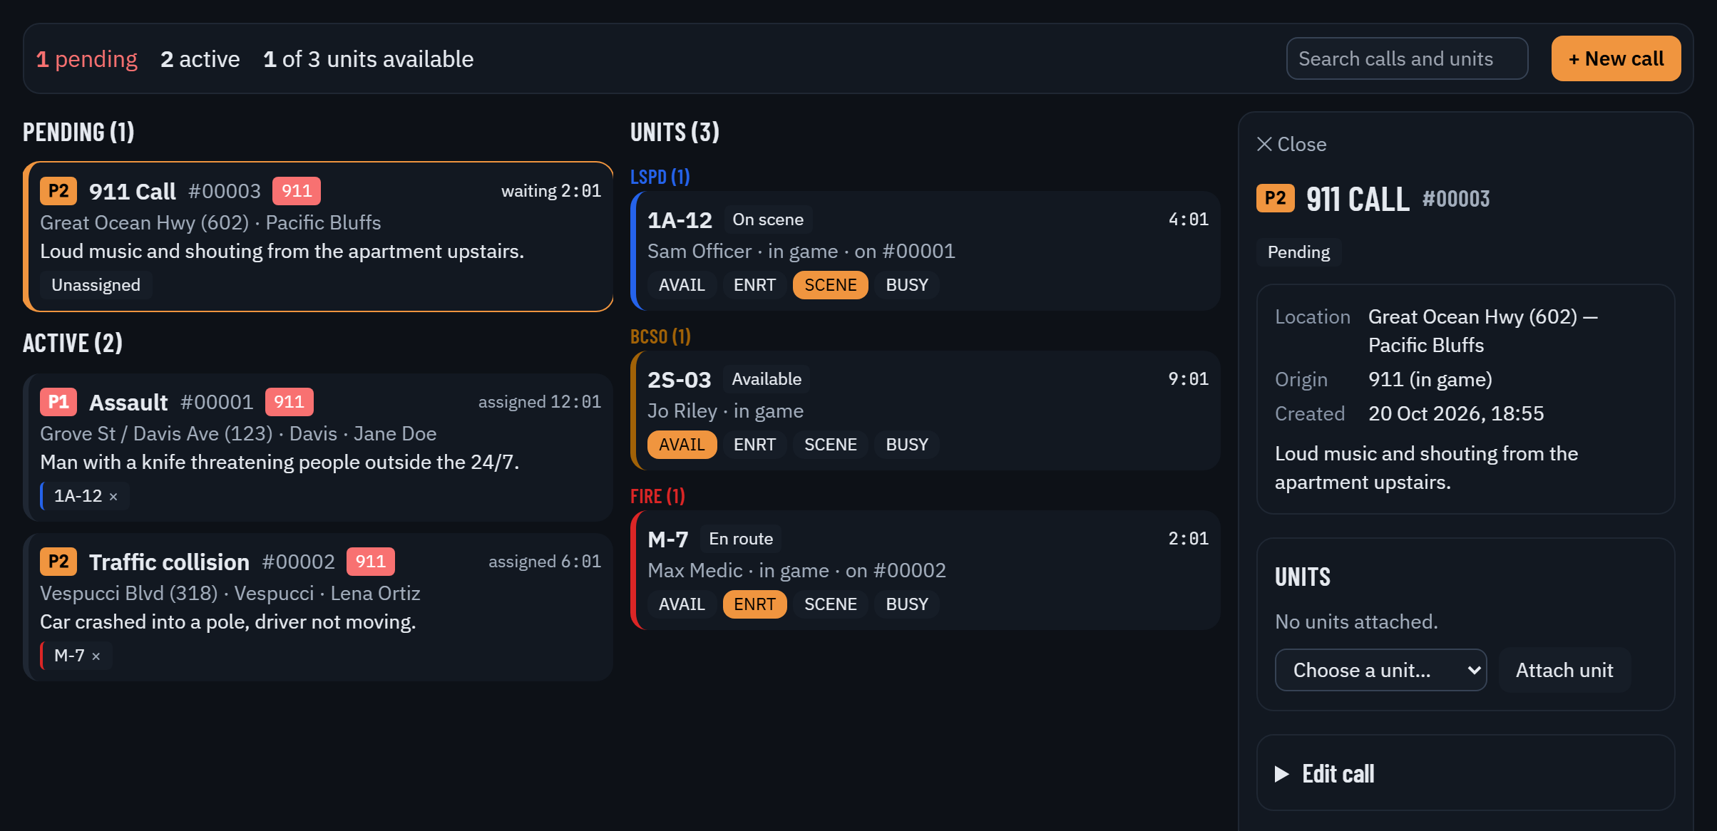Viewport: 1717px width, 831px height.
Task: Set unit 2S-03 status to SCENE
Action: (x=830, y=445)
